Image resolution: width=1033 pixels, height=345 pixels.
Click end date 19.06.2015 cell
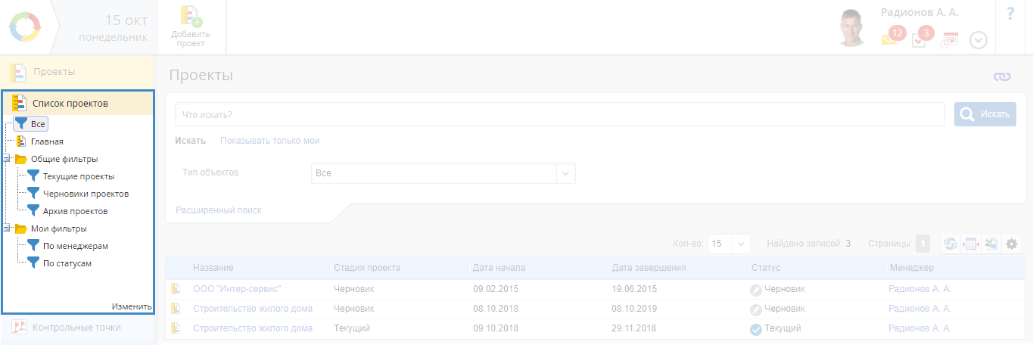635,288
